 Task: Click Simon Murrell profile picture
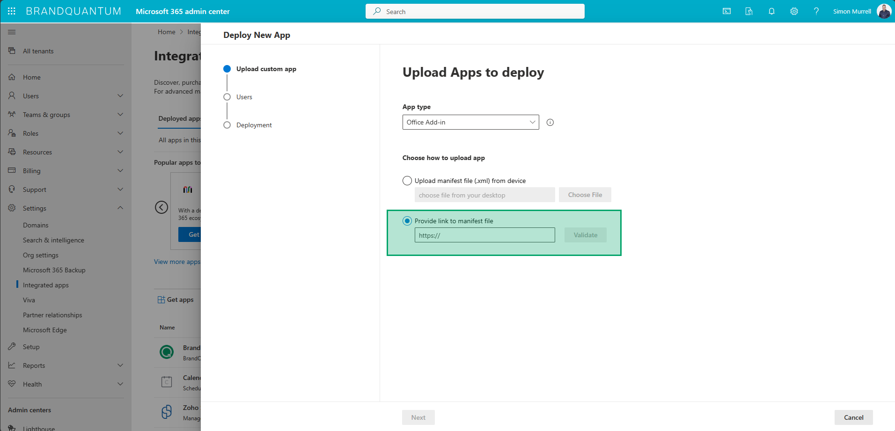tap(884, 11)
